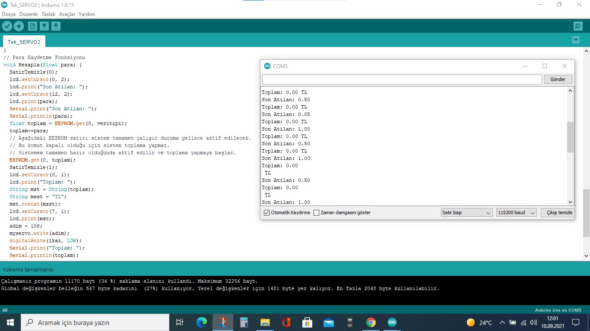Enable Zaman damgasını göster checkbox
The width and height of the screenshot is (590, 331).
point(317,212)
